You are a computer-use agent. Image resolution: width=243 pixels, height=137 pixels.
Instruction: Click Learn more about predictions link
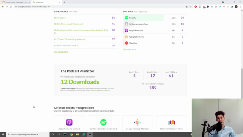click(100, 90)
